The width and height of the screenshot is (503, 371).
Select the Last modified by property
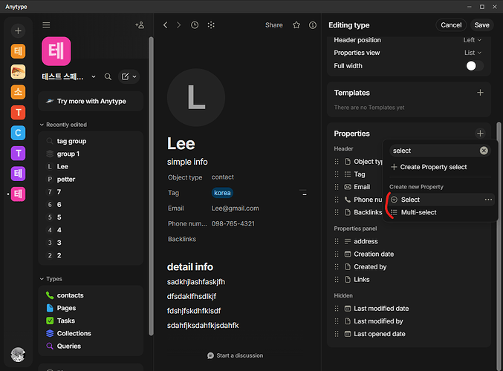click(409, 321)
